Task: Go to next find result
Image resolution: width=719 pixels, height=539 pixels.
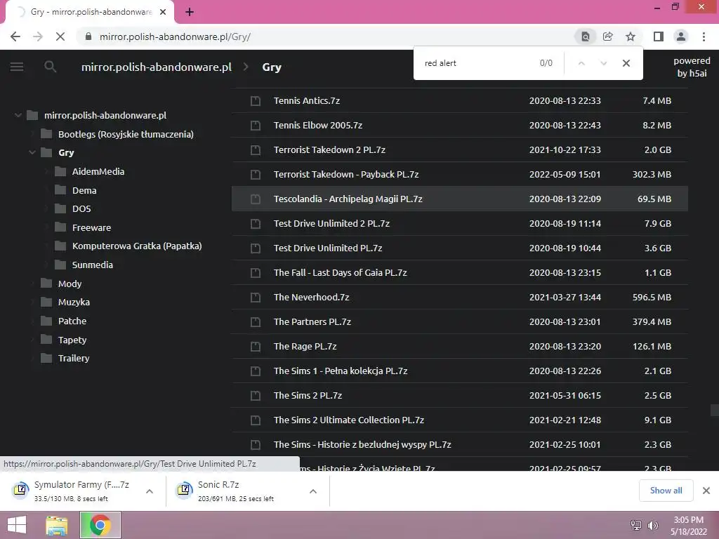Action: [x=603, y=63]
